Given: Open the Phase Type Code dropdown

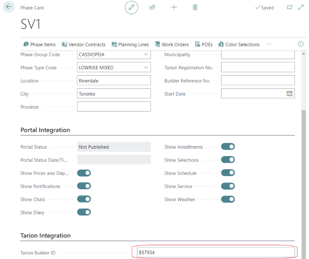Looking at the screenshot, I should click(x=146, y=68).
